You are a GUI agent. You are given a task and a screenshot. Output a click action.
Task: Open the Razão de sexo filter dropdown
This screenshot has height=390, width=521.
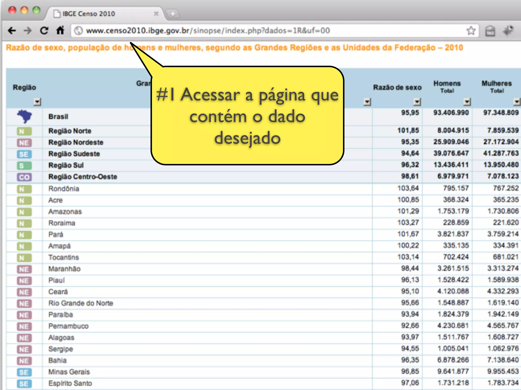pyautogui.click(x=417, y=102)
